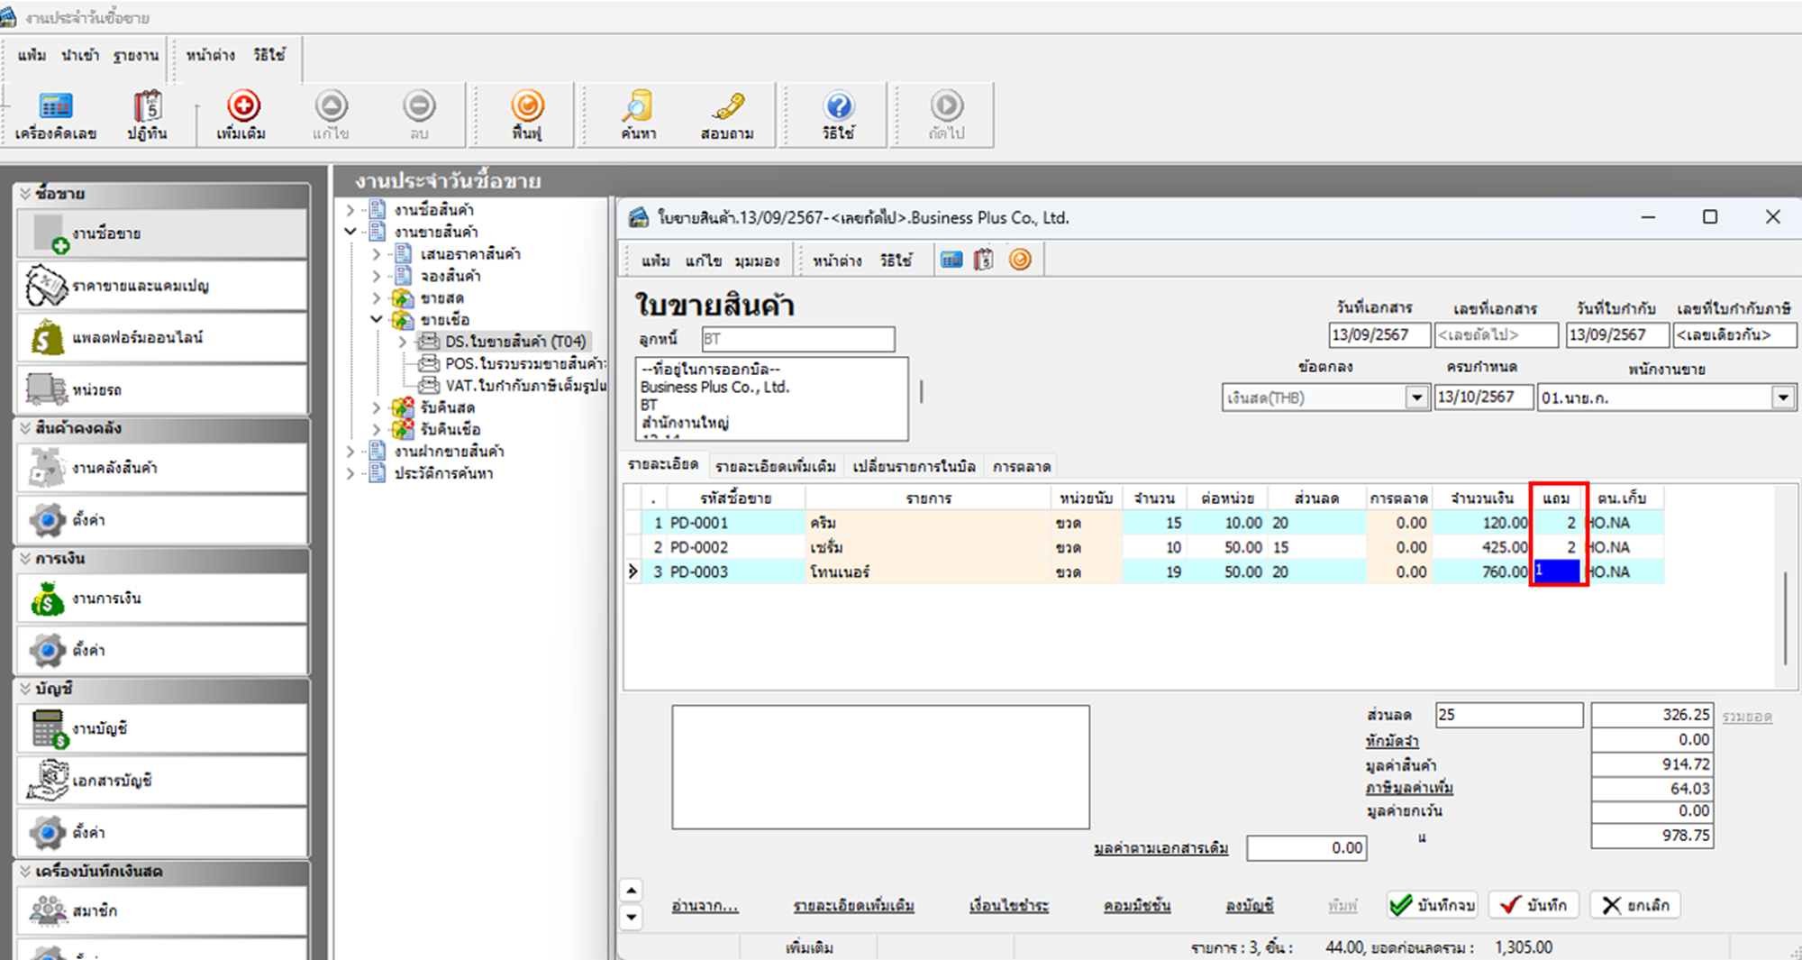The width and height of the screenshot is (1802, 960).
Task: Collapse the ซื้อขาย sidebar section
Action: pos(25,194)
